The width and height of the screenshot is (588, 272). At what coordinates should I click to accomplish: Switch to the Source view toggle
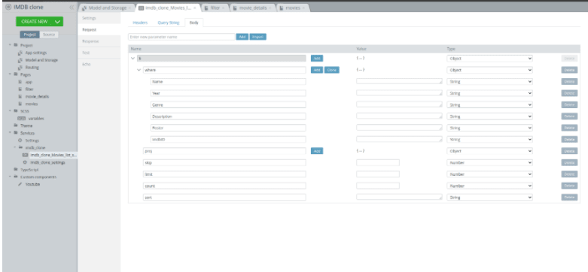click(x=49, y=35)
